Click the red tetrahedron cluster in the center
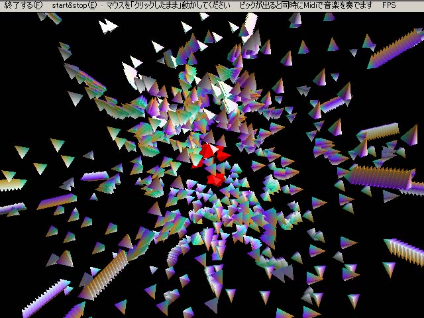The image size is (424, 318). tap(212, 164)
